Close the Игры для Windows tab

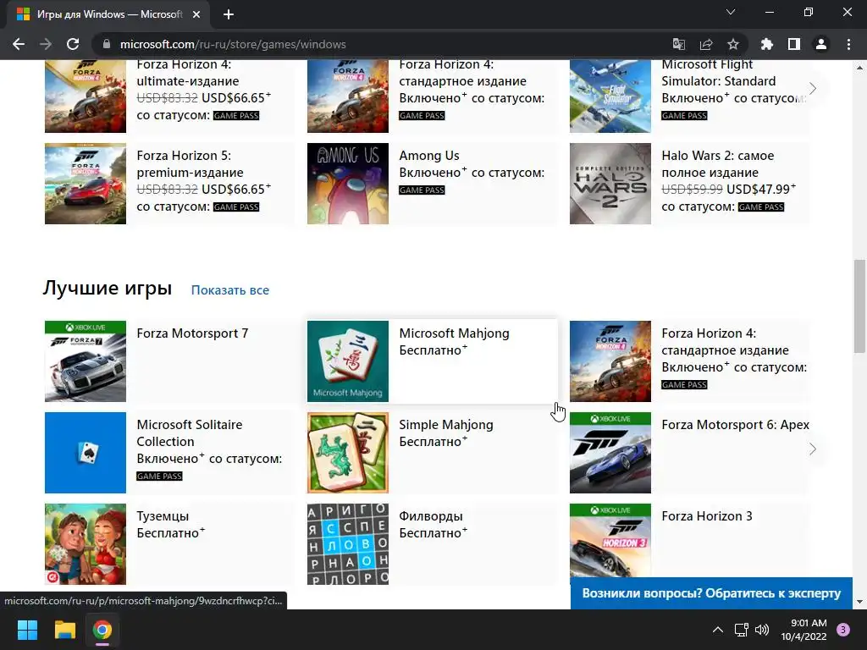click(196, 14)
